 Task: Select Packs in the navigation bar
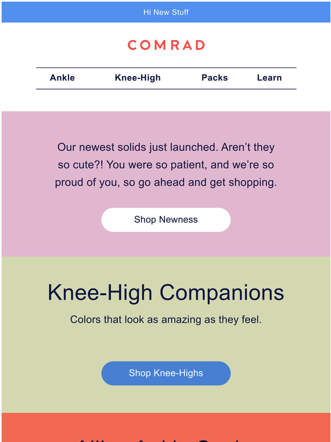point(215,78)
